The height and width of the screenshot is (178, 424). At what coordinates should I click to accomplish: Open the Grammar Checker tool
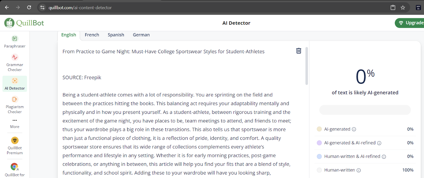[15, 63]
